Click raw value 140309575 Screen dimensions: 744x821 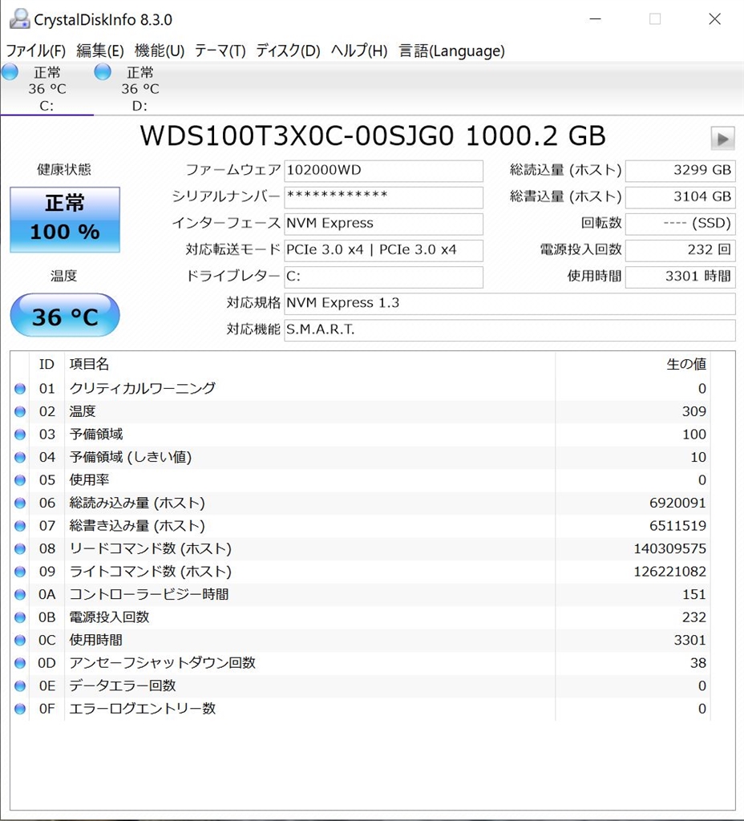click(669, 548)
